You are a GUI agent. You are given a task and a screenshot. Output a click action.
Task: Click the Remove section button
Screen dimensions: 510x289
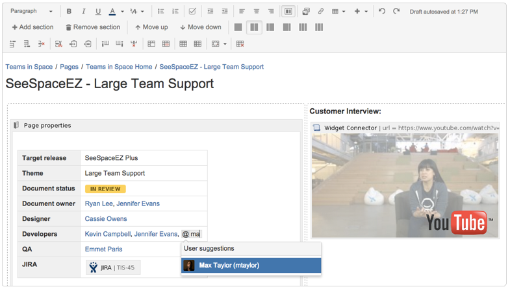pyautogui.click(x=93, y=27)
